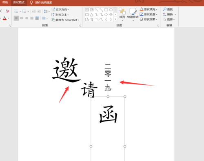Select the curve shape
204x161 pixels.
click(x=101, y=20)
